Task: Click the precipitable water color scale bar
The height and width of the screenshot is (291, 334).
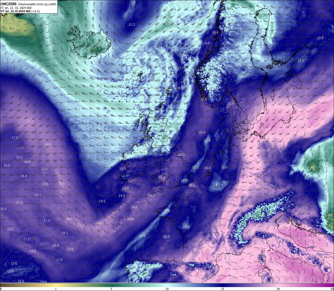Action: [x=167, y=285]
